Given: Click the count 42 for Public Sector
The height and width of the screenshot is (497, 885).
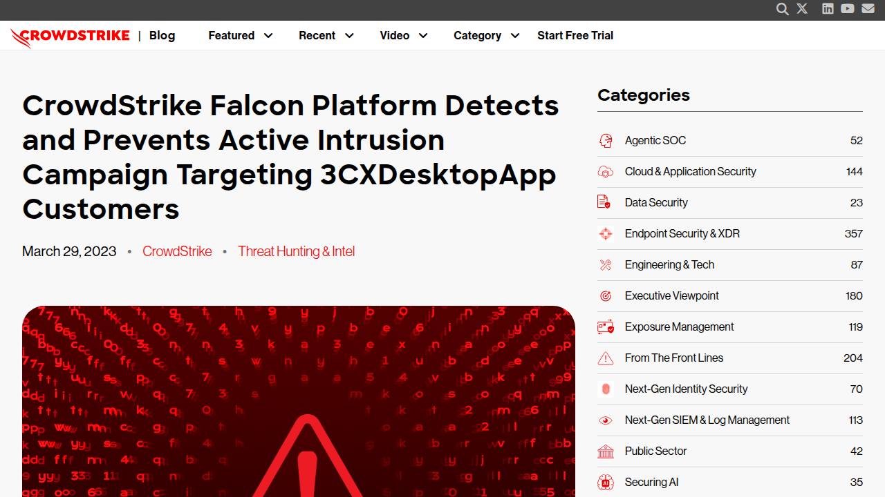Looking at the screenshot, I should (x=857, y=451).
